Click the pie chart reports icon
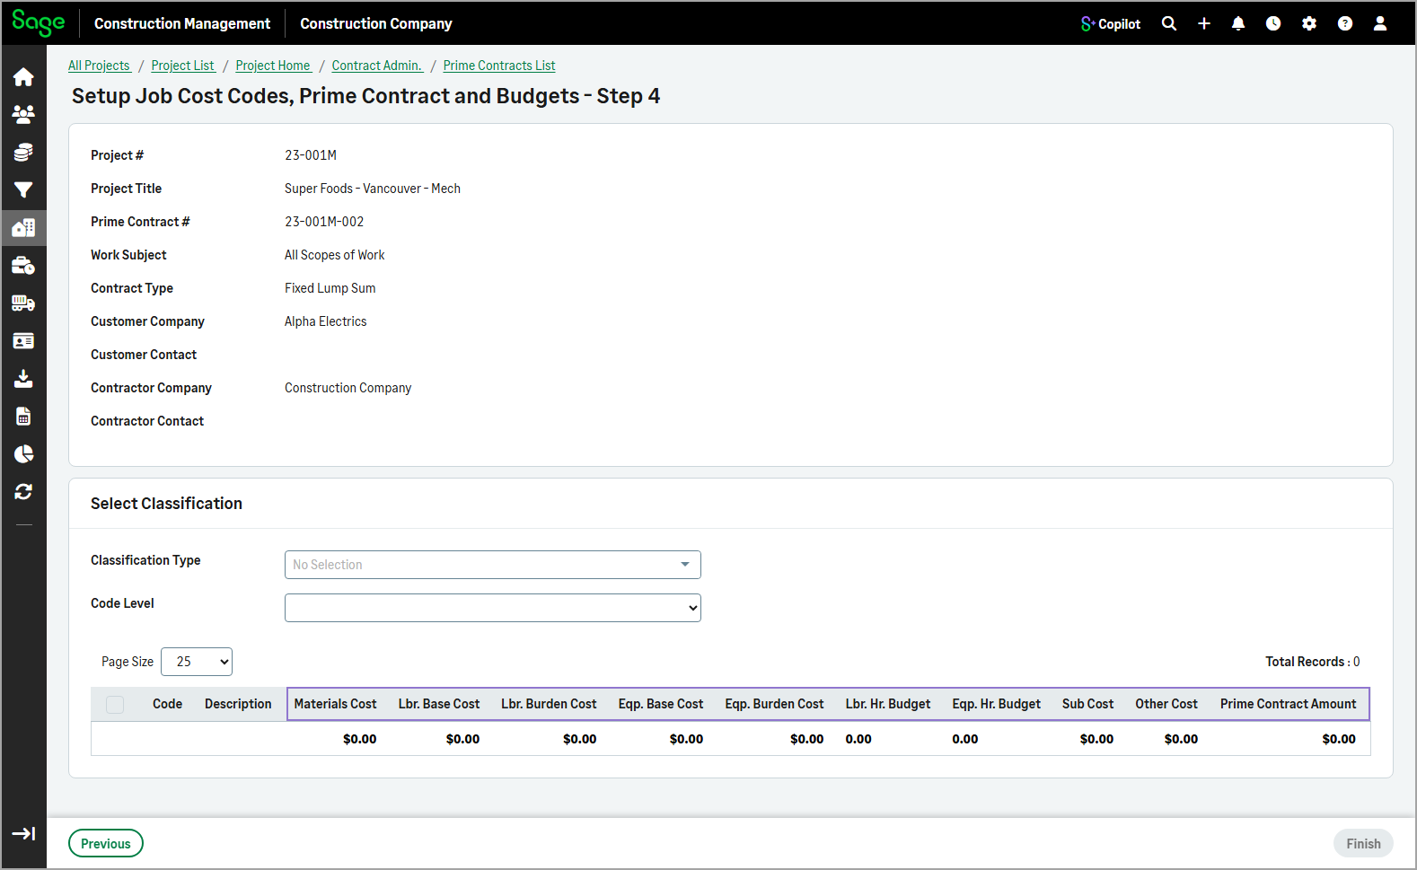The height and width of the screenshot is (870, 1417). 23,454
